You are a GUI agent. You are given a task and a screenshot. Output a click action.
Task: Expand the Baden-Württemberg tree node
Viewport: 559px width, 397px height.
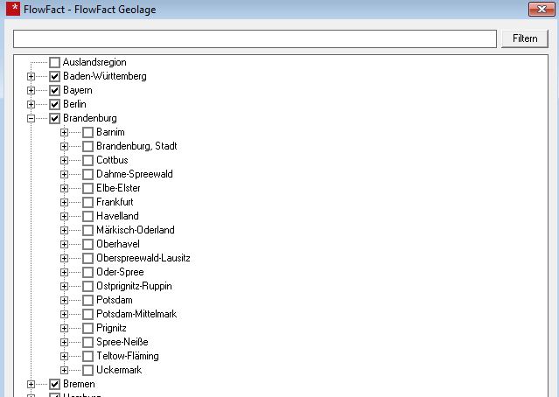31,77
